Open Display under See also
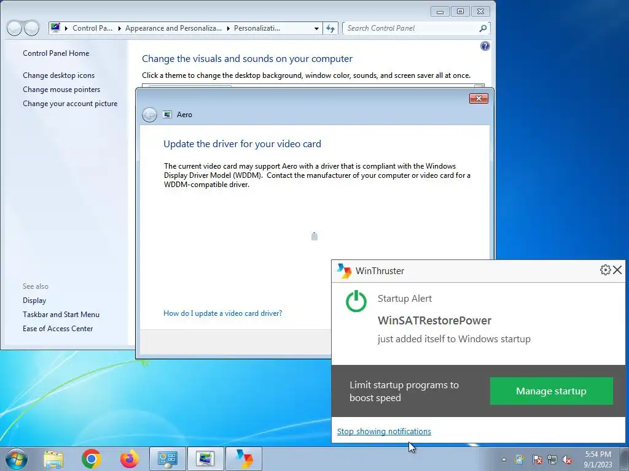Screen dimensions: 629x471 click(x=34, y=301)
